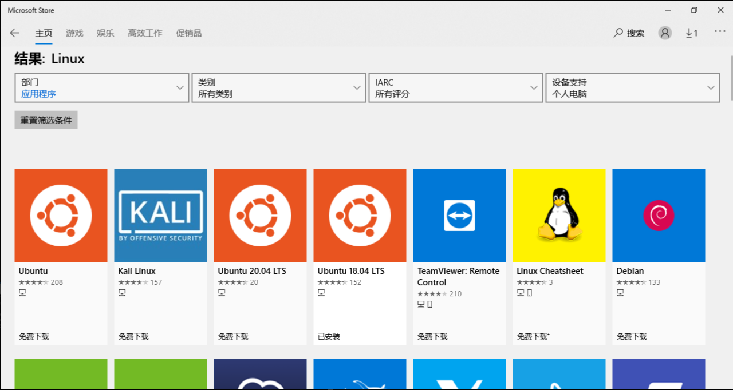The height and width of the screenshot is (390, 733).
Task: Open downloads and updates indicator
Action: click(692, 33)
